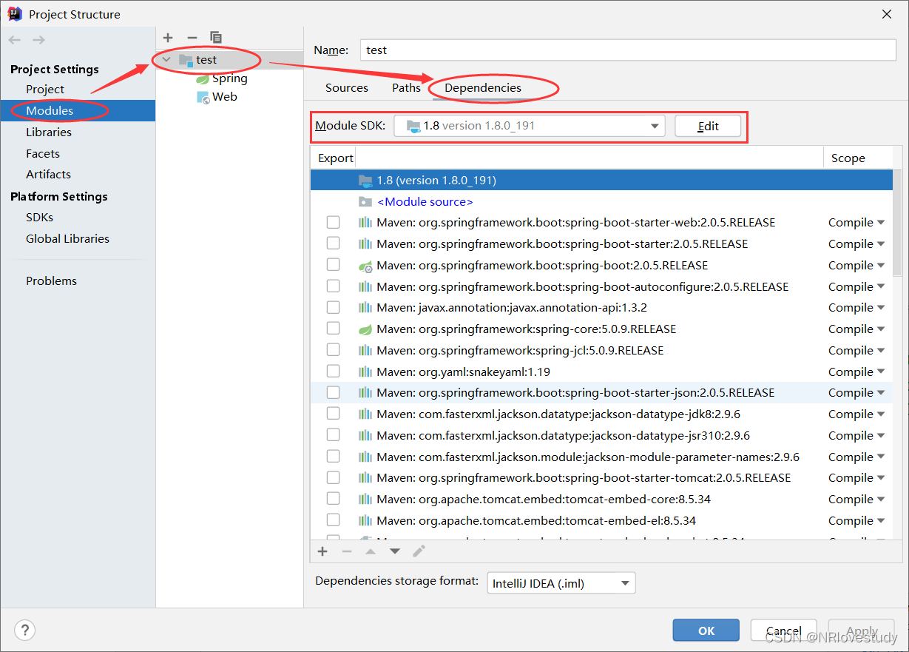909x652 pixels.
Task: Check export for jackson-datatype-jsr310
Action: pyautogui.click(x=333, y=435)
